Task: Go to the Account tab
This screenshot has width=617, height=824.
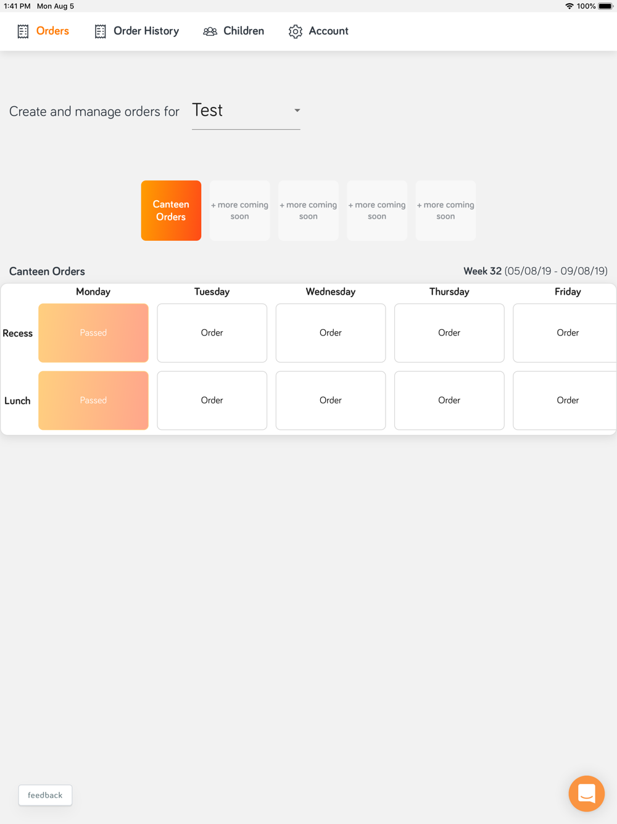Action: tap(318, 31)
